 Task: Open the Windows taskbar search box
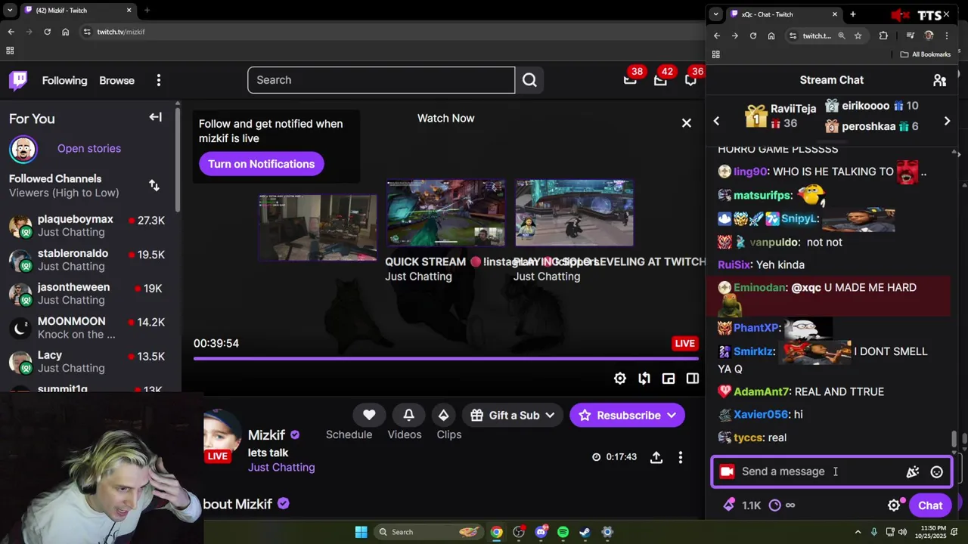tap(430, 532)
